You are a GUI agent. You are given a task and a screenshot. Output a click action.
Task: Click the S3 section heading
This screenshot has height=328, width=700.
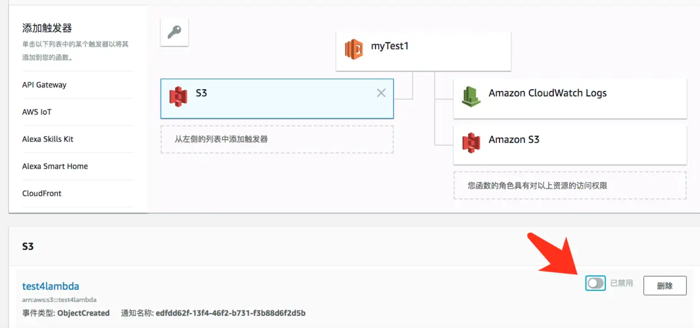pyautogui.click(x=28, y=246)
